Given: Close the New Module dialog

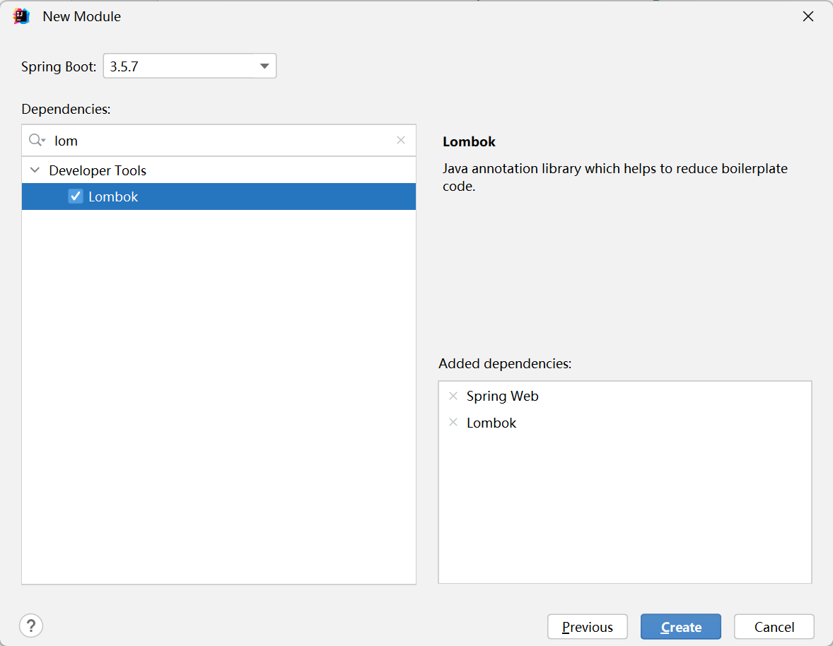Looking at the screenshot, I should 808,16.
